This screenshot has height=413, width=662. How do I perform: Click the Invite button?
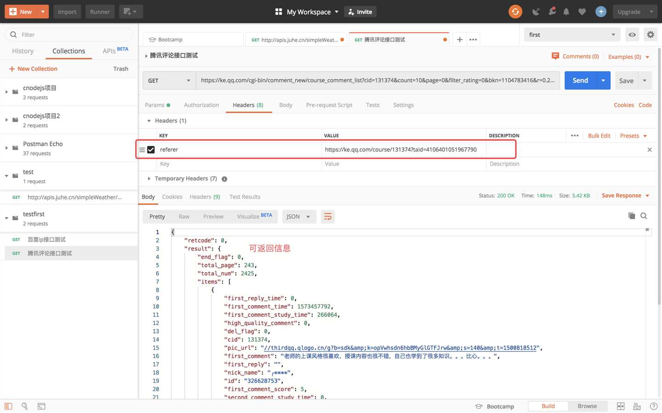point(360,11)
